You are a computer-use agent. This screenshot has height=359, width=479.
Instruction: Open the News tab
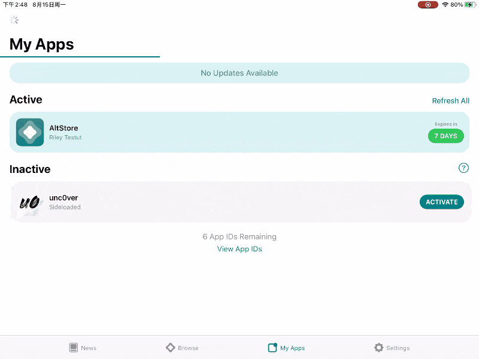83,348
